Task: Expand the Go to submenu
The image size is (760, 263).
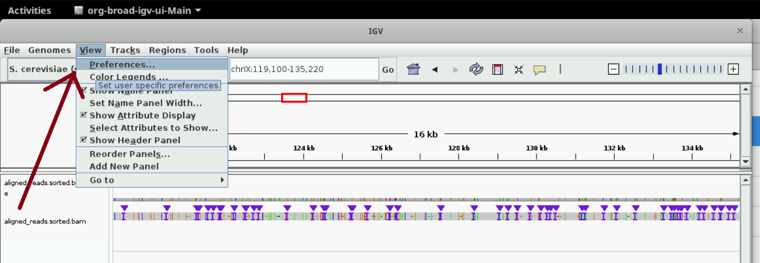Action: coord(152,180)
